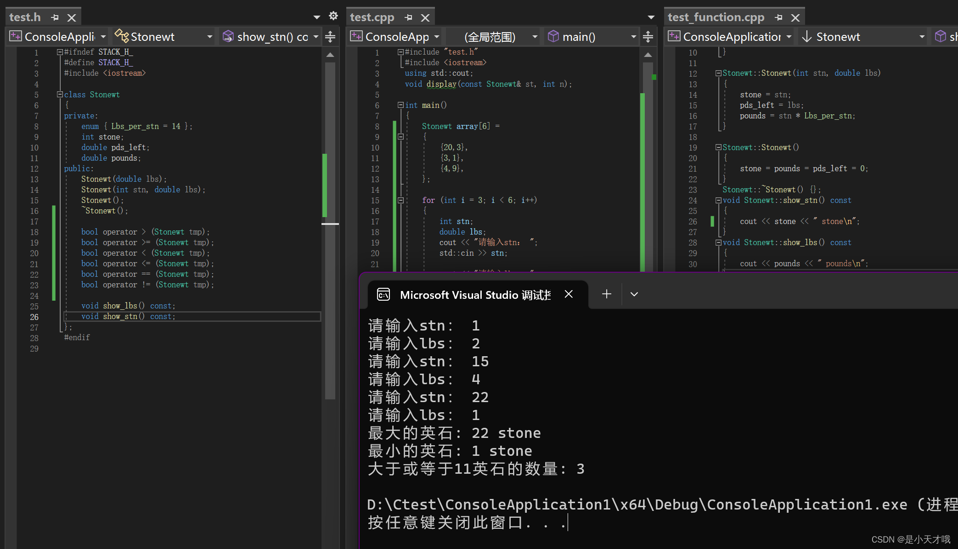
Task: Collapse the Stonewt::Stonewt() default constructor
Action: [718, 147]
